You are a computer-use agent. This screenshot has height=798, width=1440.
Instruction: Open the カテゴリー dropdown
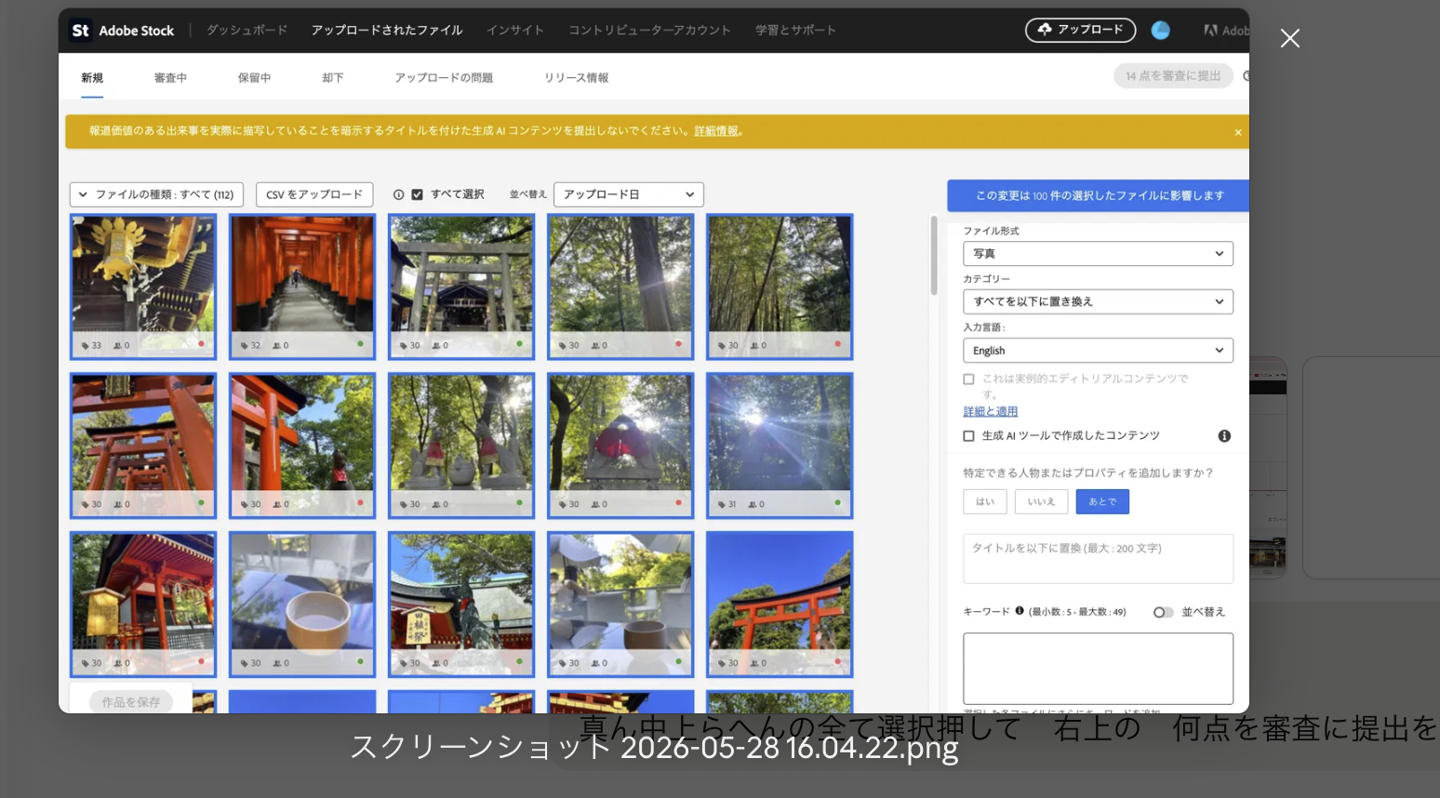tap(1098, 302)
